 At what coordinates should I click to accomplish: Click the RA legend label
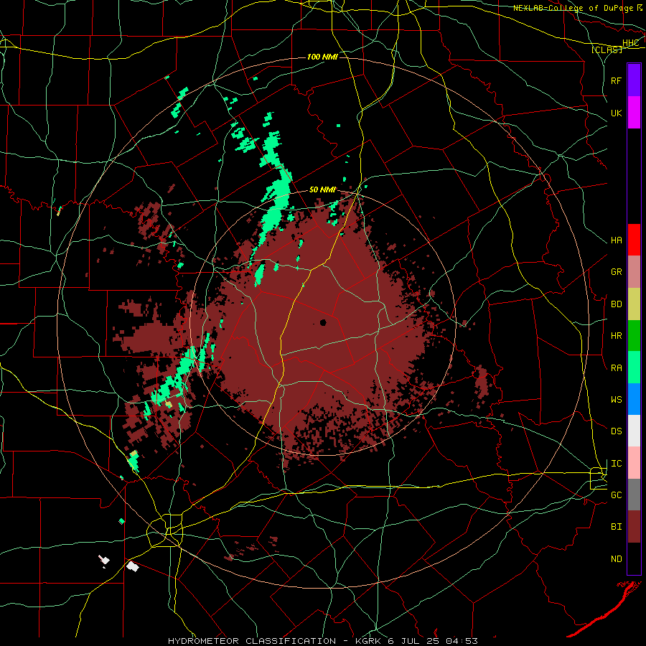click(x=617, y=368)
